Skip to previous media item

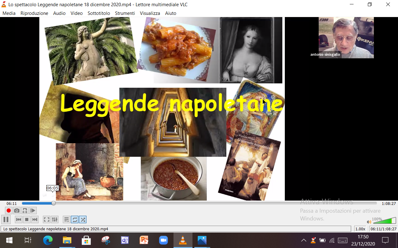click(19, 219)
